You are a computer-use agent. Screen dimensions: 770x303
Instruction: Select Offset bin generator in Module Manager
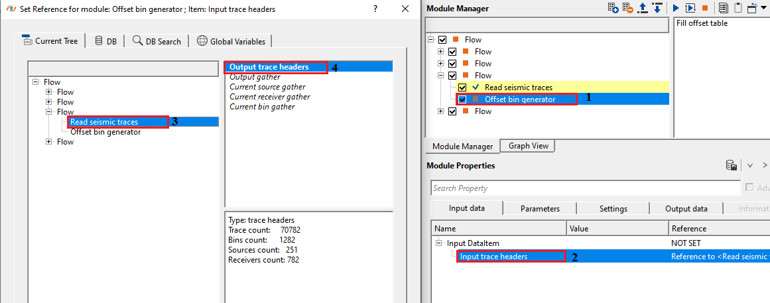(520, 99)
